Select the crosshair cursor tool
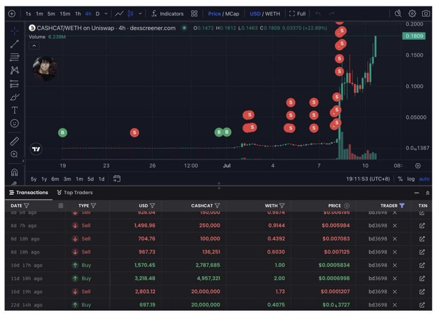 [x=15, y=31]
